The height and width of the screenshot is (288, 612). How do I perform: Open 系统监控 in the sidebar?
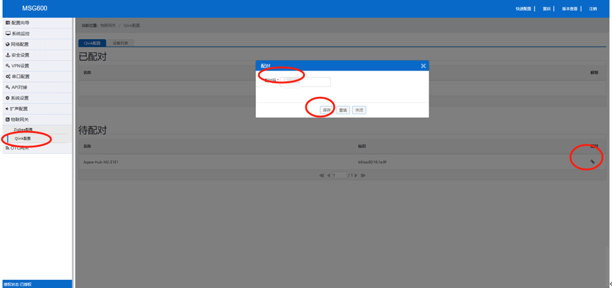(x=21, y=33)
